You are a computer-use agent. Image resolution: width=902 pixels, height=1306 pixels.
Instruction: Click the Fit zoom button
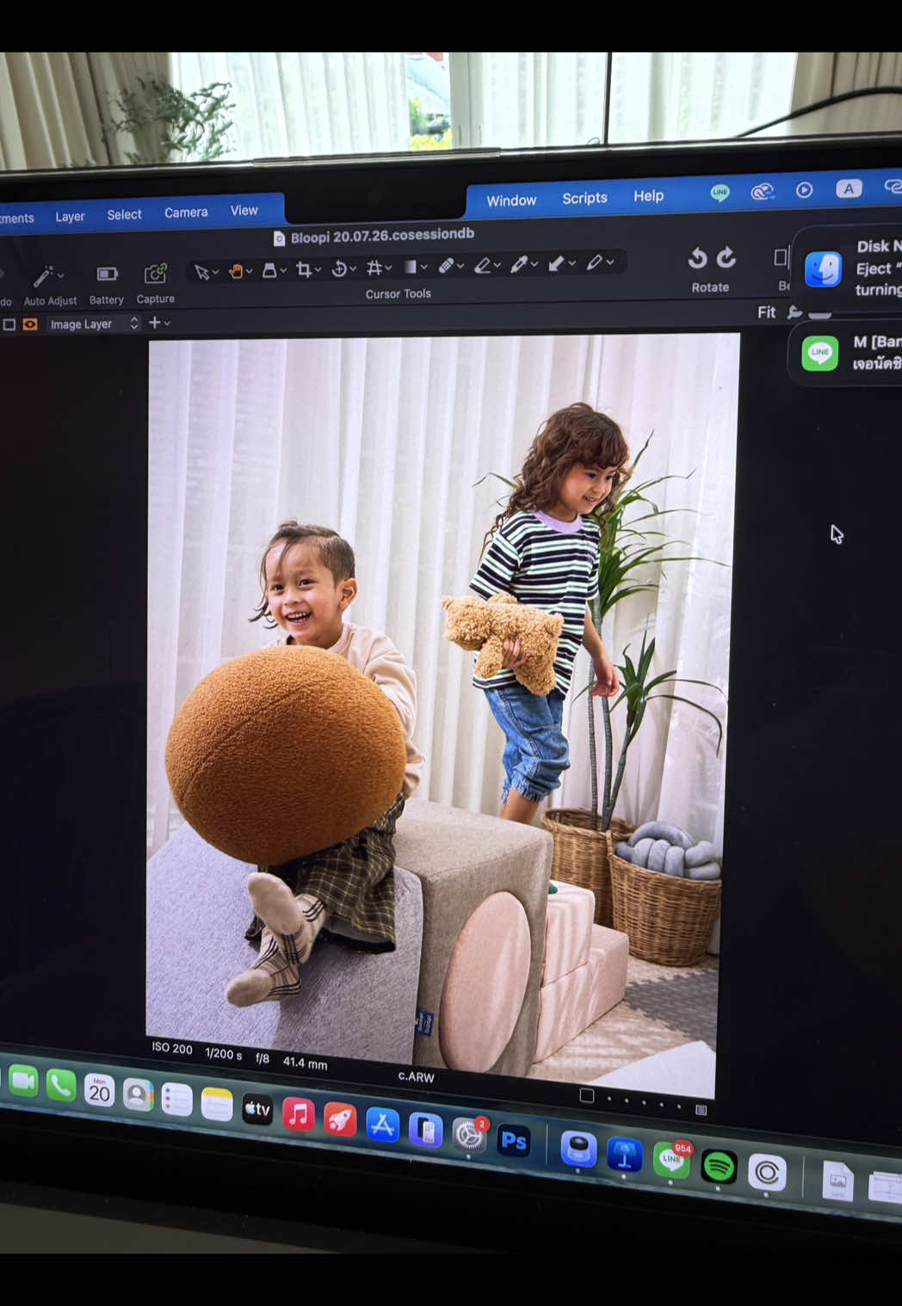pyautogui.click(x=766, y=312)
